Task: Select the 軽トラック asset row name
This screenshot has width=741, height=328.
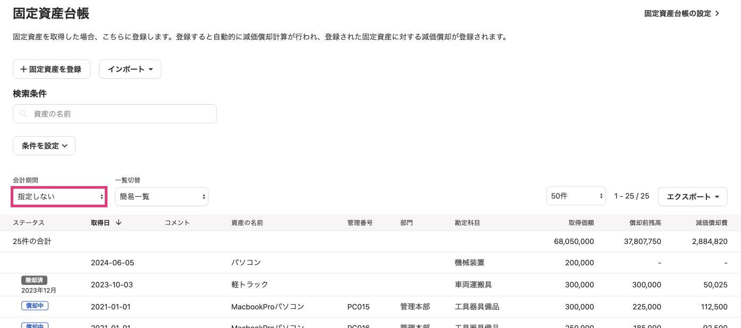Action: (x=249, y=285)
